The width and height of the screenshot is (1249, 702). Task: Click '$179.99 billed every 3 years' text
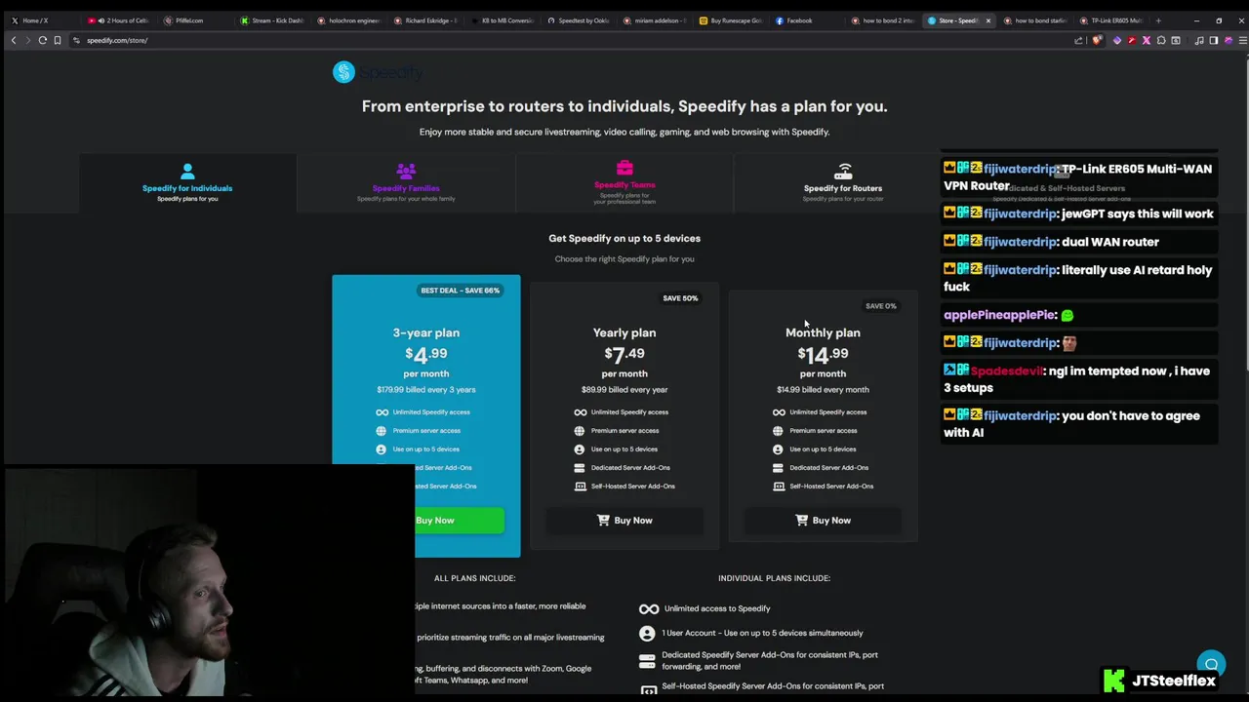click(x=426, y=390)
